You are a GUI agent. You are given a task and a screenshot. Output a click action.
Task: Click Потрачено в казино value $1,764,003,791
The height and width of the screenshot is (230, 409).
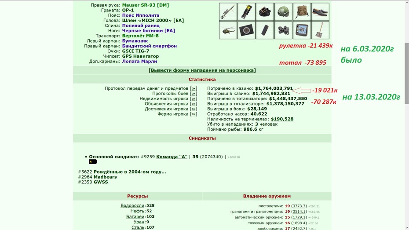274,88
